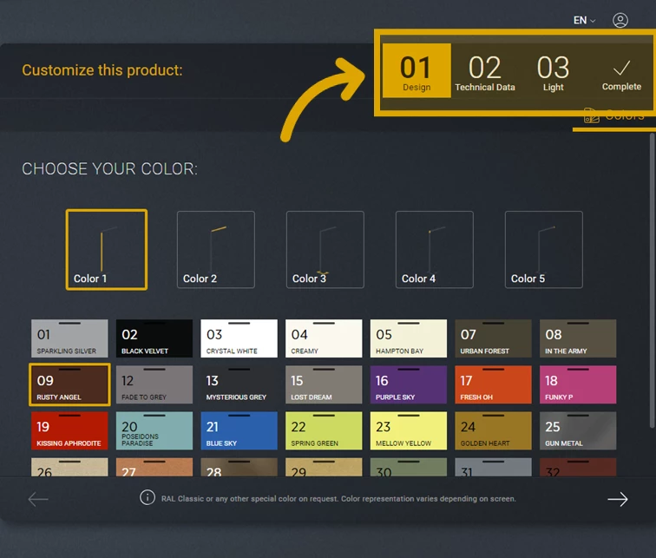Choose the Color 3 lamp part thumbnail
The image size is (656, 558).
[325, 249]
